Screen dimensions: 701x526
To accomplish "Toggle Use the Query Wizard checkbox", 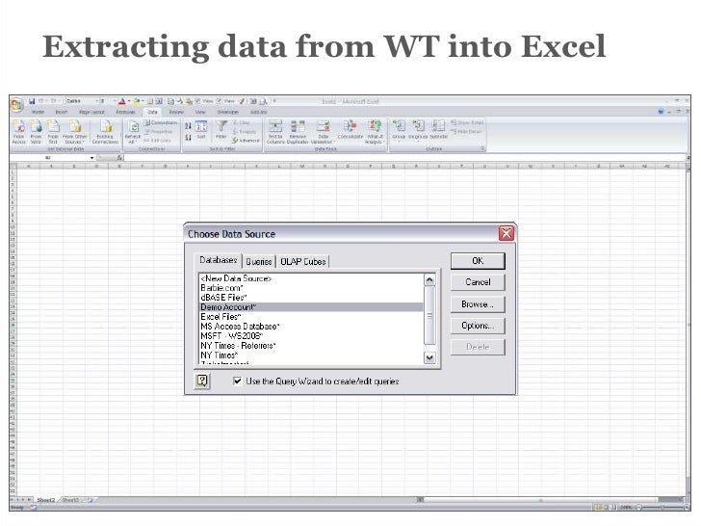I will pyautogui.click(x=238, y=381).
